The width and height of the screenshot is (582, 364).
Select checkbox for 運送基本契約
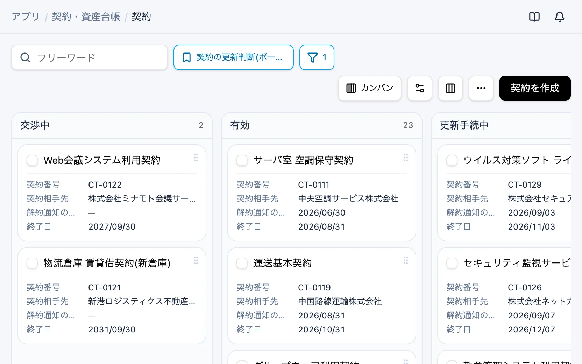click(242, 263)
